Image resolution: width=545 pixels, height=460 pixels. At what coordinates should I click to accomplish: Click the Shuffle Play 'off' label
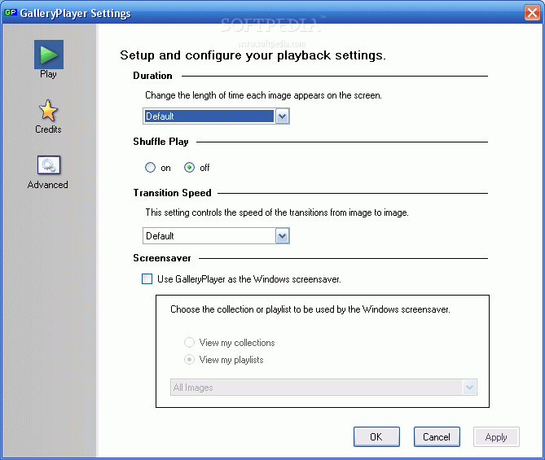pyautogui.click(x=204, y=168)
